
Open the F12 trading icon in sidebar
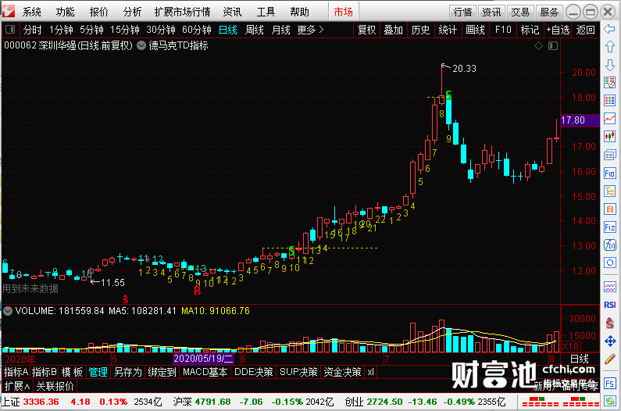pyautogui.click(x=609, y=227)
